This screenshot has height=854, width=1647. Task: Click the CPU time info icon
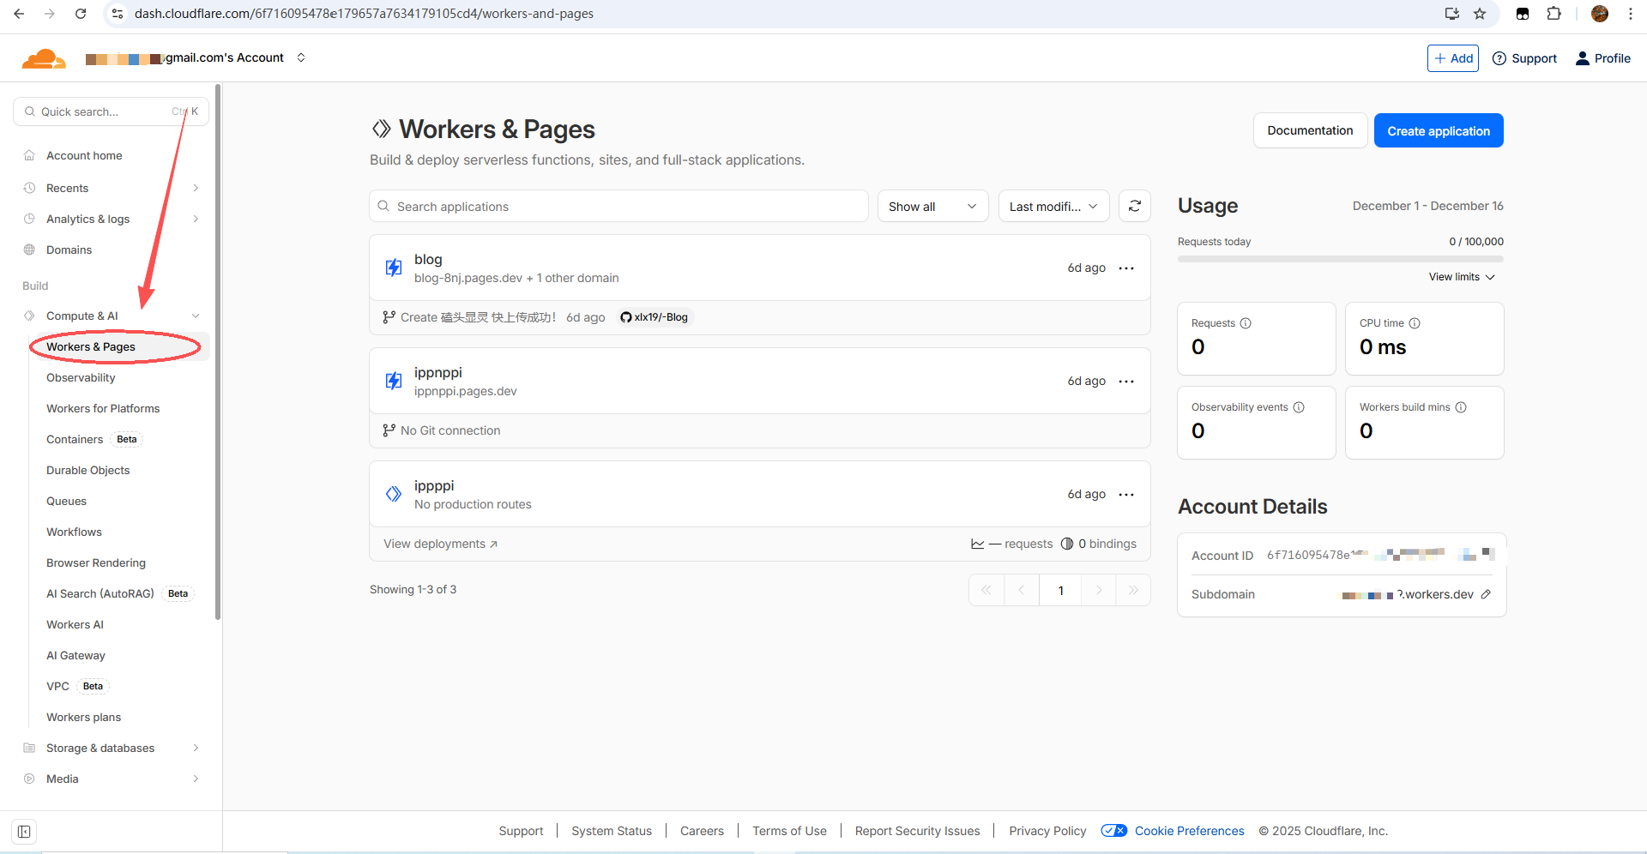[x=1415, y=323]
